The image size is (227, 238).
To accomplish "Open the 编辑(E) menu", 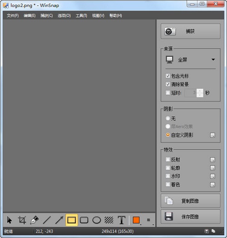I will click(x=30, y=15).
